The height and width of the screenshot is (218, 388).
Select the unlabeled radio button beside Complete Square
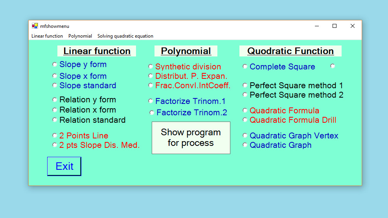pyautogui.click(x=333, y=66)
